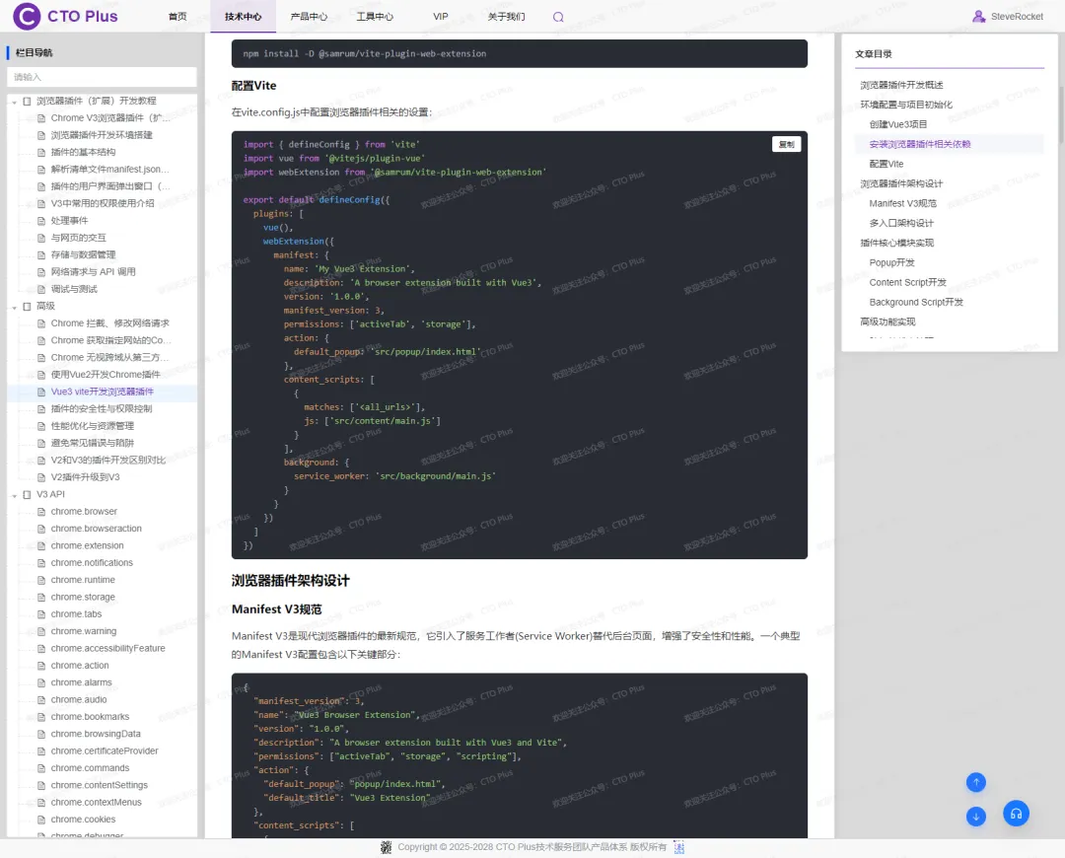Image resolution: width=1065 pixels, height=858 pixels.
Task: Open 插件的安全性与权限控制 tree item
Action: pyautogui.click(x=102, y=409)
